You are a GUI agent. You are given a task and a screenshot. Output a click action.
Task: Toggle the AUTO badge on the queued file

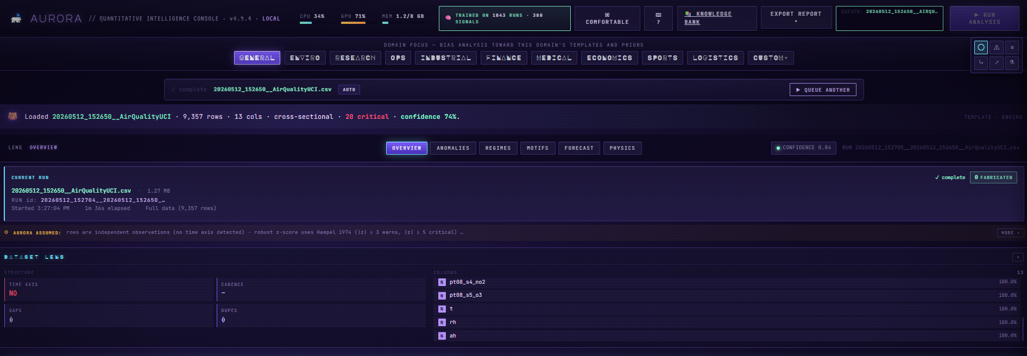click(349, 90)
